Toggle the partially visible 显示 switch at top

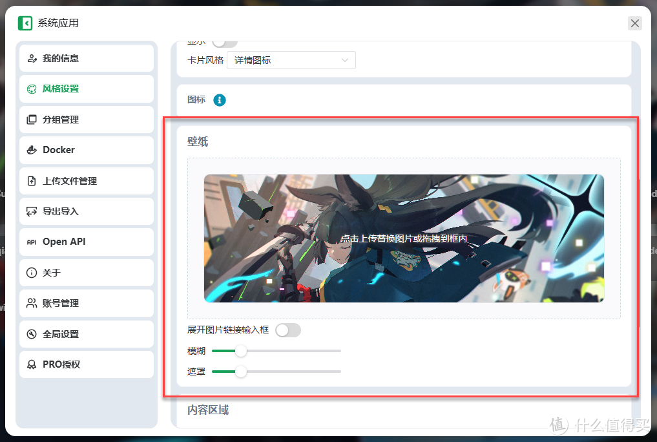[225, 43]
